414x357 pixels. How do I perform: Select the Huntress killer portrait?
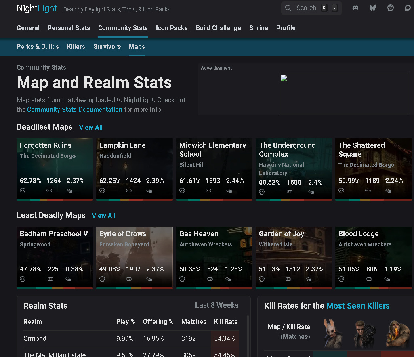pos(332,333)
